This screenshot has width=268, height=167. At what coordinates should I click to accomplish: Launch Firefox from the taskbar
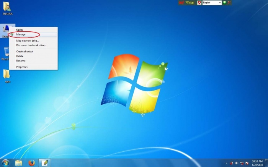pyautogui.click(x=31, y=163)
